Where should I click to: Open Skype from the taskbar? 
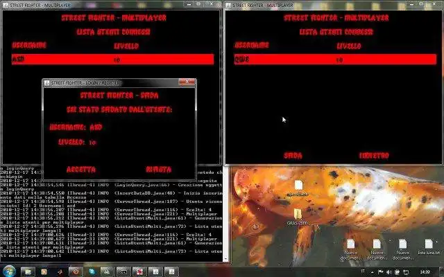pyautogui.click(x=92, y=272)
